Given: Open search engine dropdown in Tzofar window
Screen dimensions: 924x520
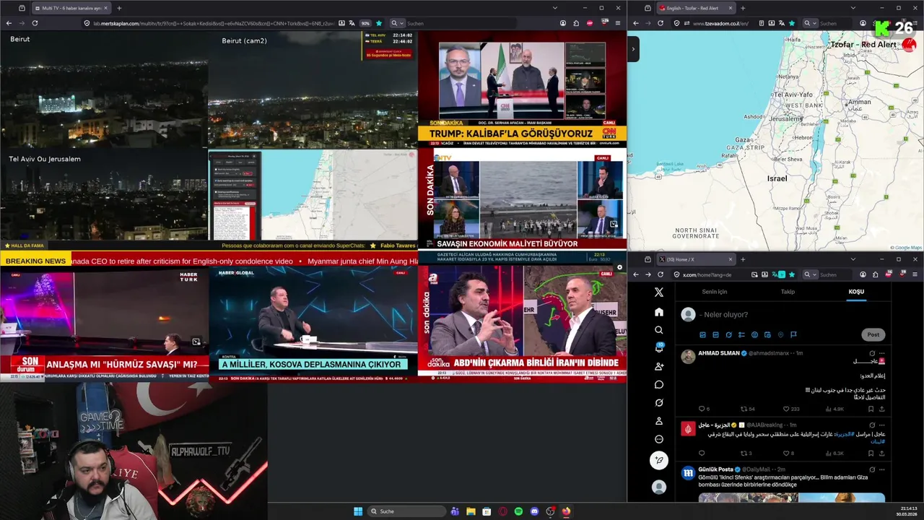Looking at the screenshot, I should coord(811,23).
